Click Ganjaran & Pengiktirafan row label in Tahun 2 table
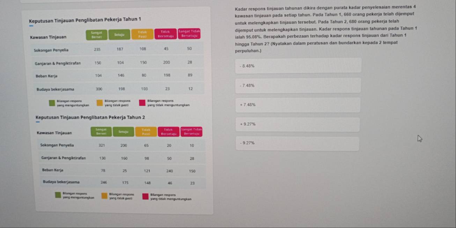The image size is (456, 228). pos(64,158)
